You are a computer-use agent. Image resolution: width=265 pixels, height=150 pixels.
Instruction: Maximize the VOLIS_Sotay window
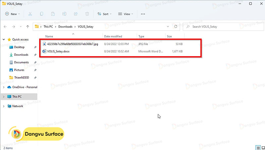coord(250,4)
